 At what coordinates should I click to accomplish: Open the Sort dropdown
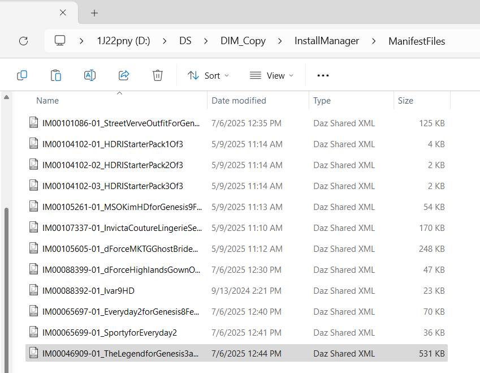tap(208, 75)
